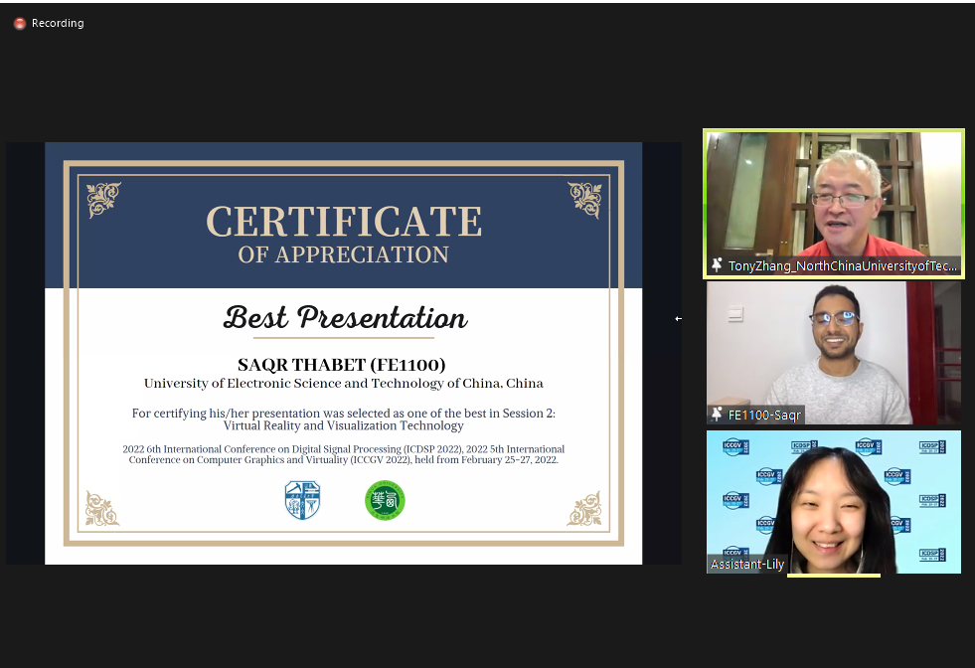This screenshot has height=668, width=975.
Task: Click the blue shield university logo
Action: (x=302, y=500)
